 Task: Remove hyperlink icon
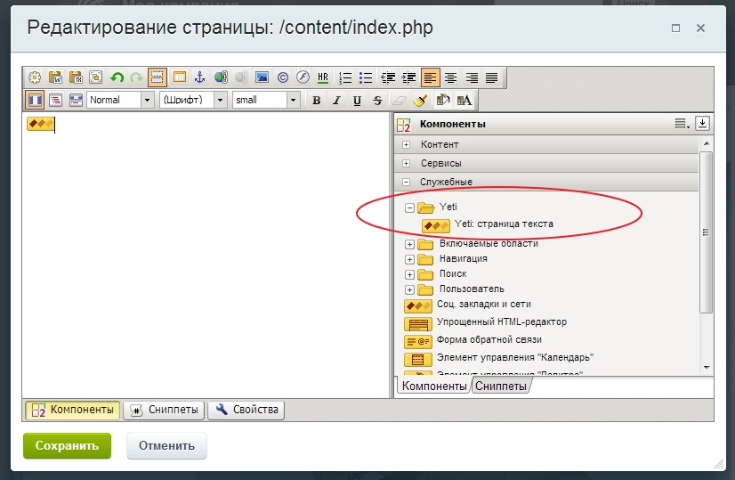(x=241, y=77)
